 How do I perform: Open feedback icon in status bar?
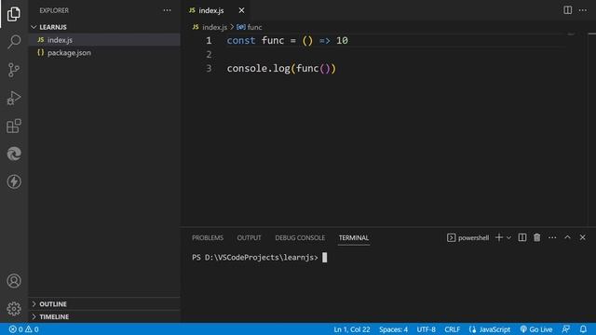pos(566,329)
